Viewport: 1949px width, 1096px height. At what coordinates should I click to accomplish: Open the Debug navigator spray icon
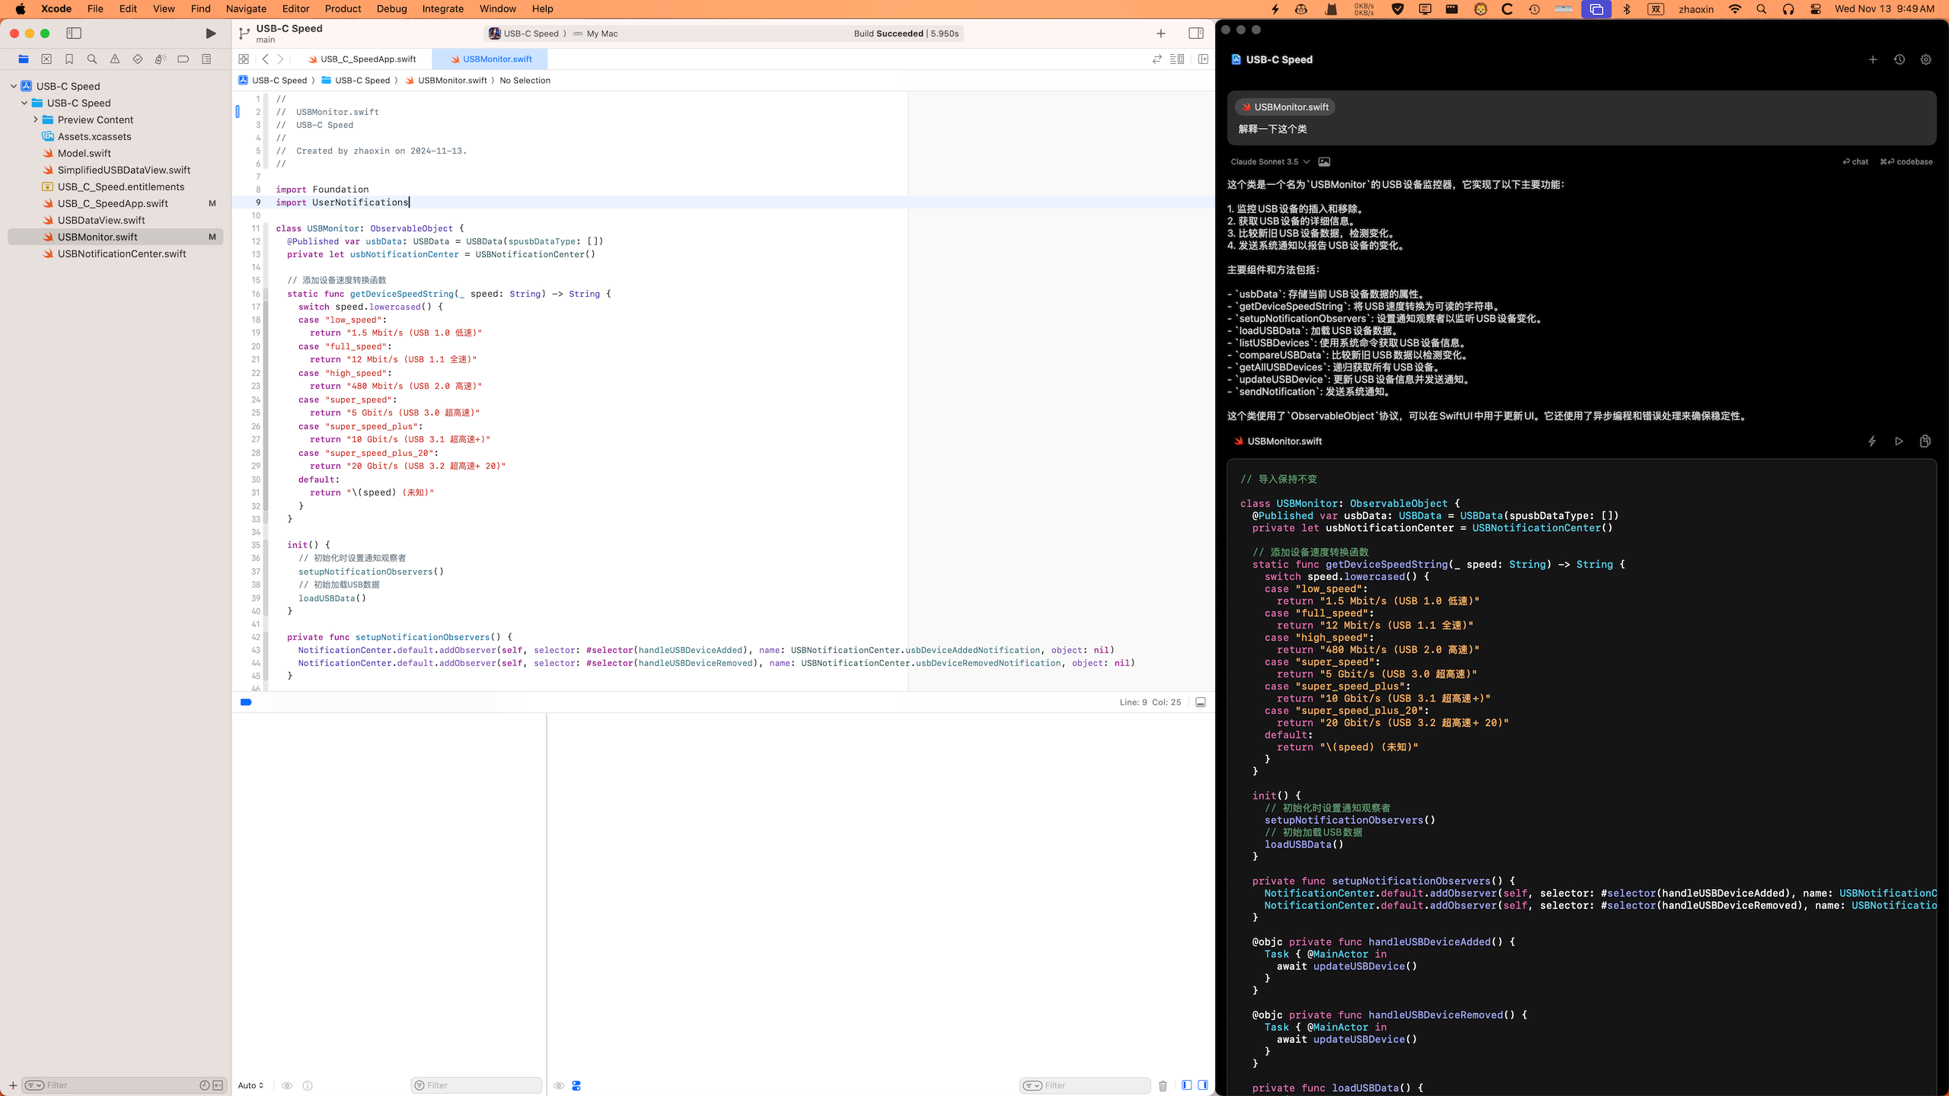[161, 59]
